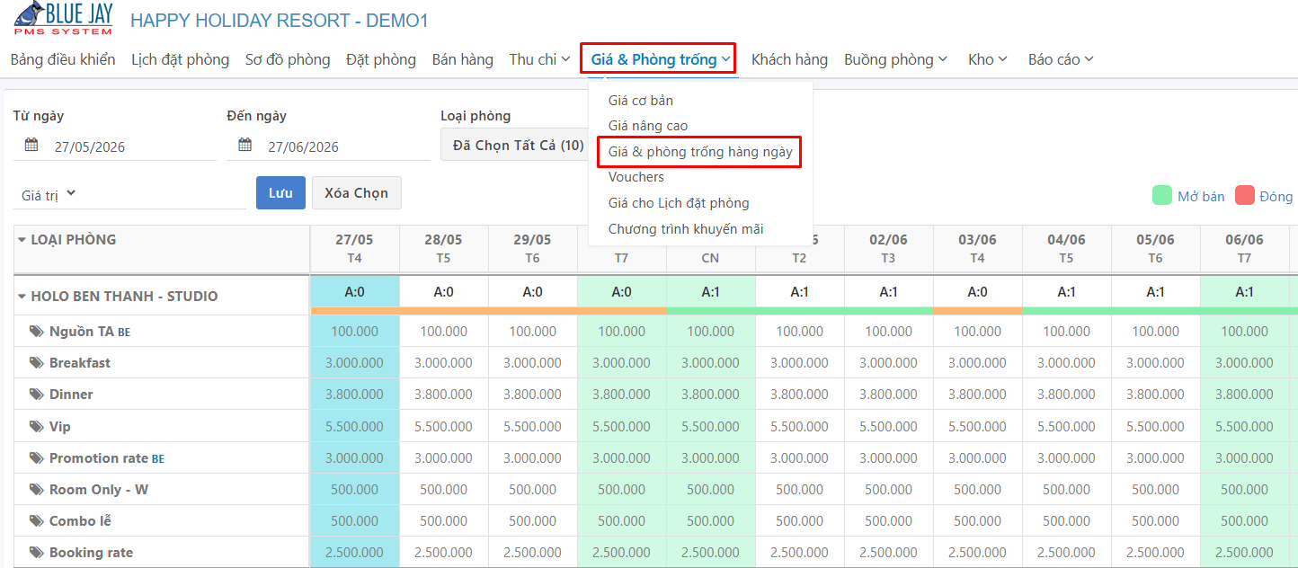Open Lịch đặt phòng menu item
Viewport: 1298px width, 568px height.
coord(180,59)
